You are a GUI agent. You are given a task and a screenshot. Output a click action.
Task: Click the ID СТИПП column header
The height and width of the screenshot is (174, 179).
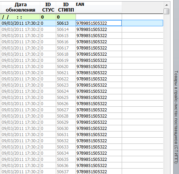(66, 7)
